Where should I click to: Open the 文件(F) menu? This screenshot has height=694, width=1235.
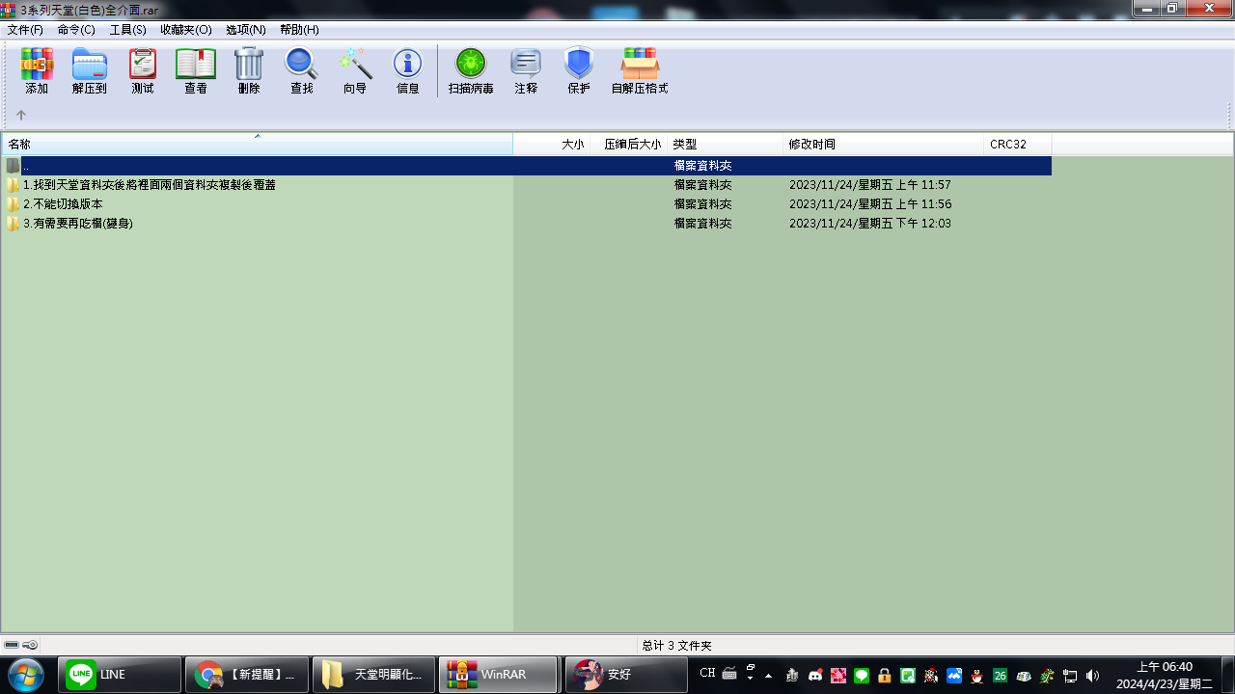point(25,30)
